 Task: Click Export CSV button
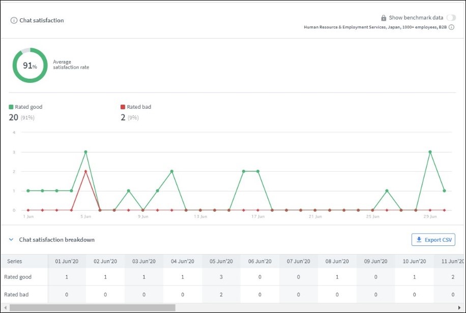click(x=433, y=240)
